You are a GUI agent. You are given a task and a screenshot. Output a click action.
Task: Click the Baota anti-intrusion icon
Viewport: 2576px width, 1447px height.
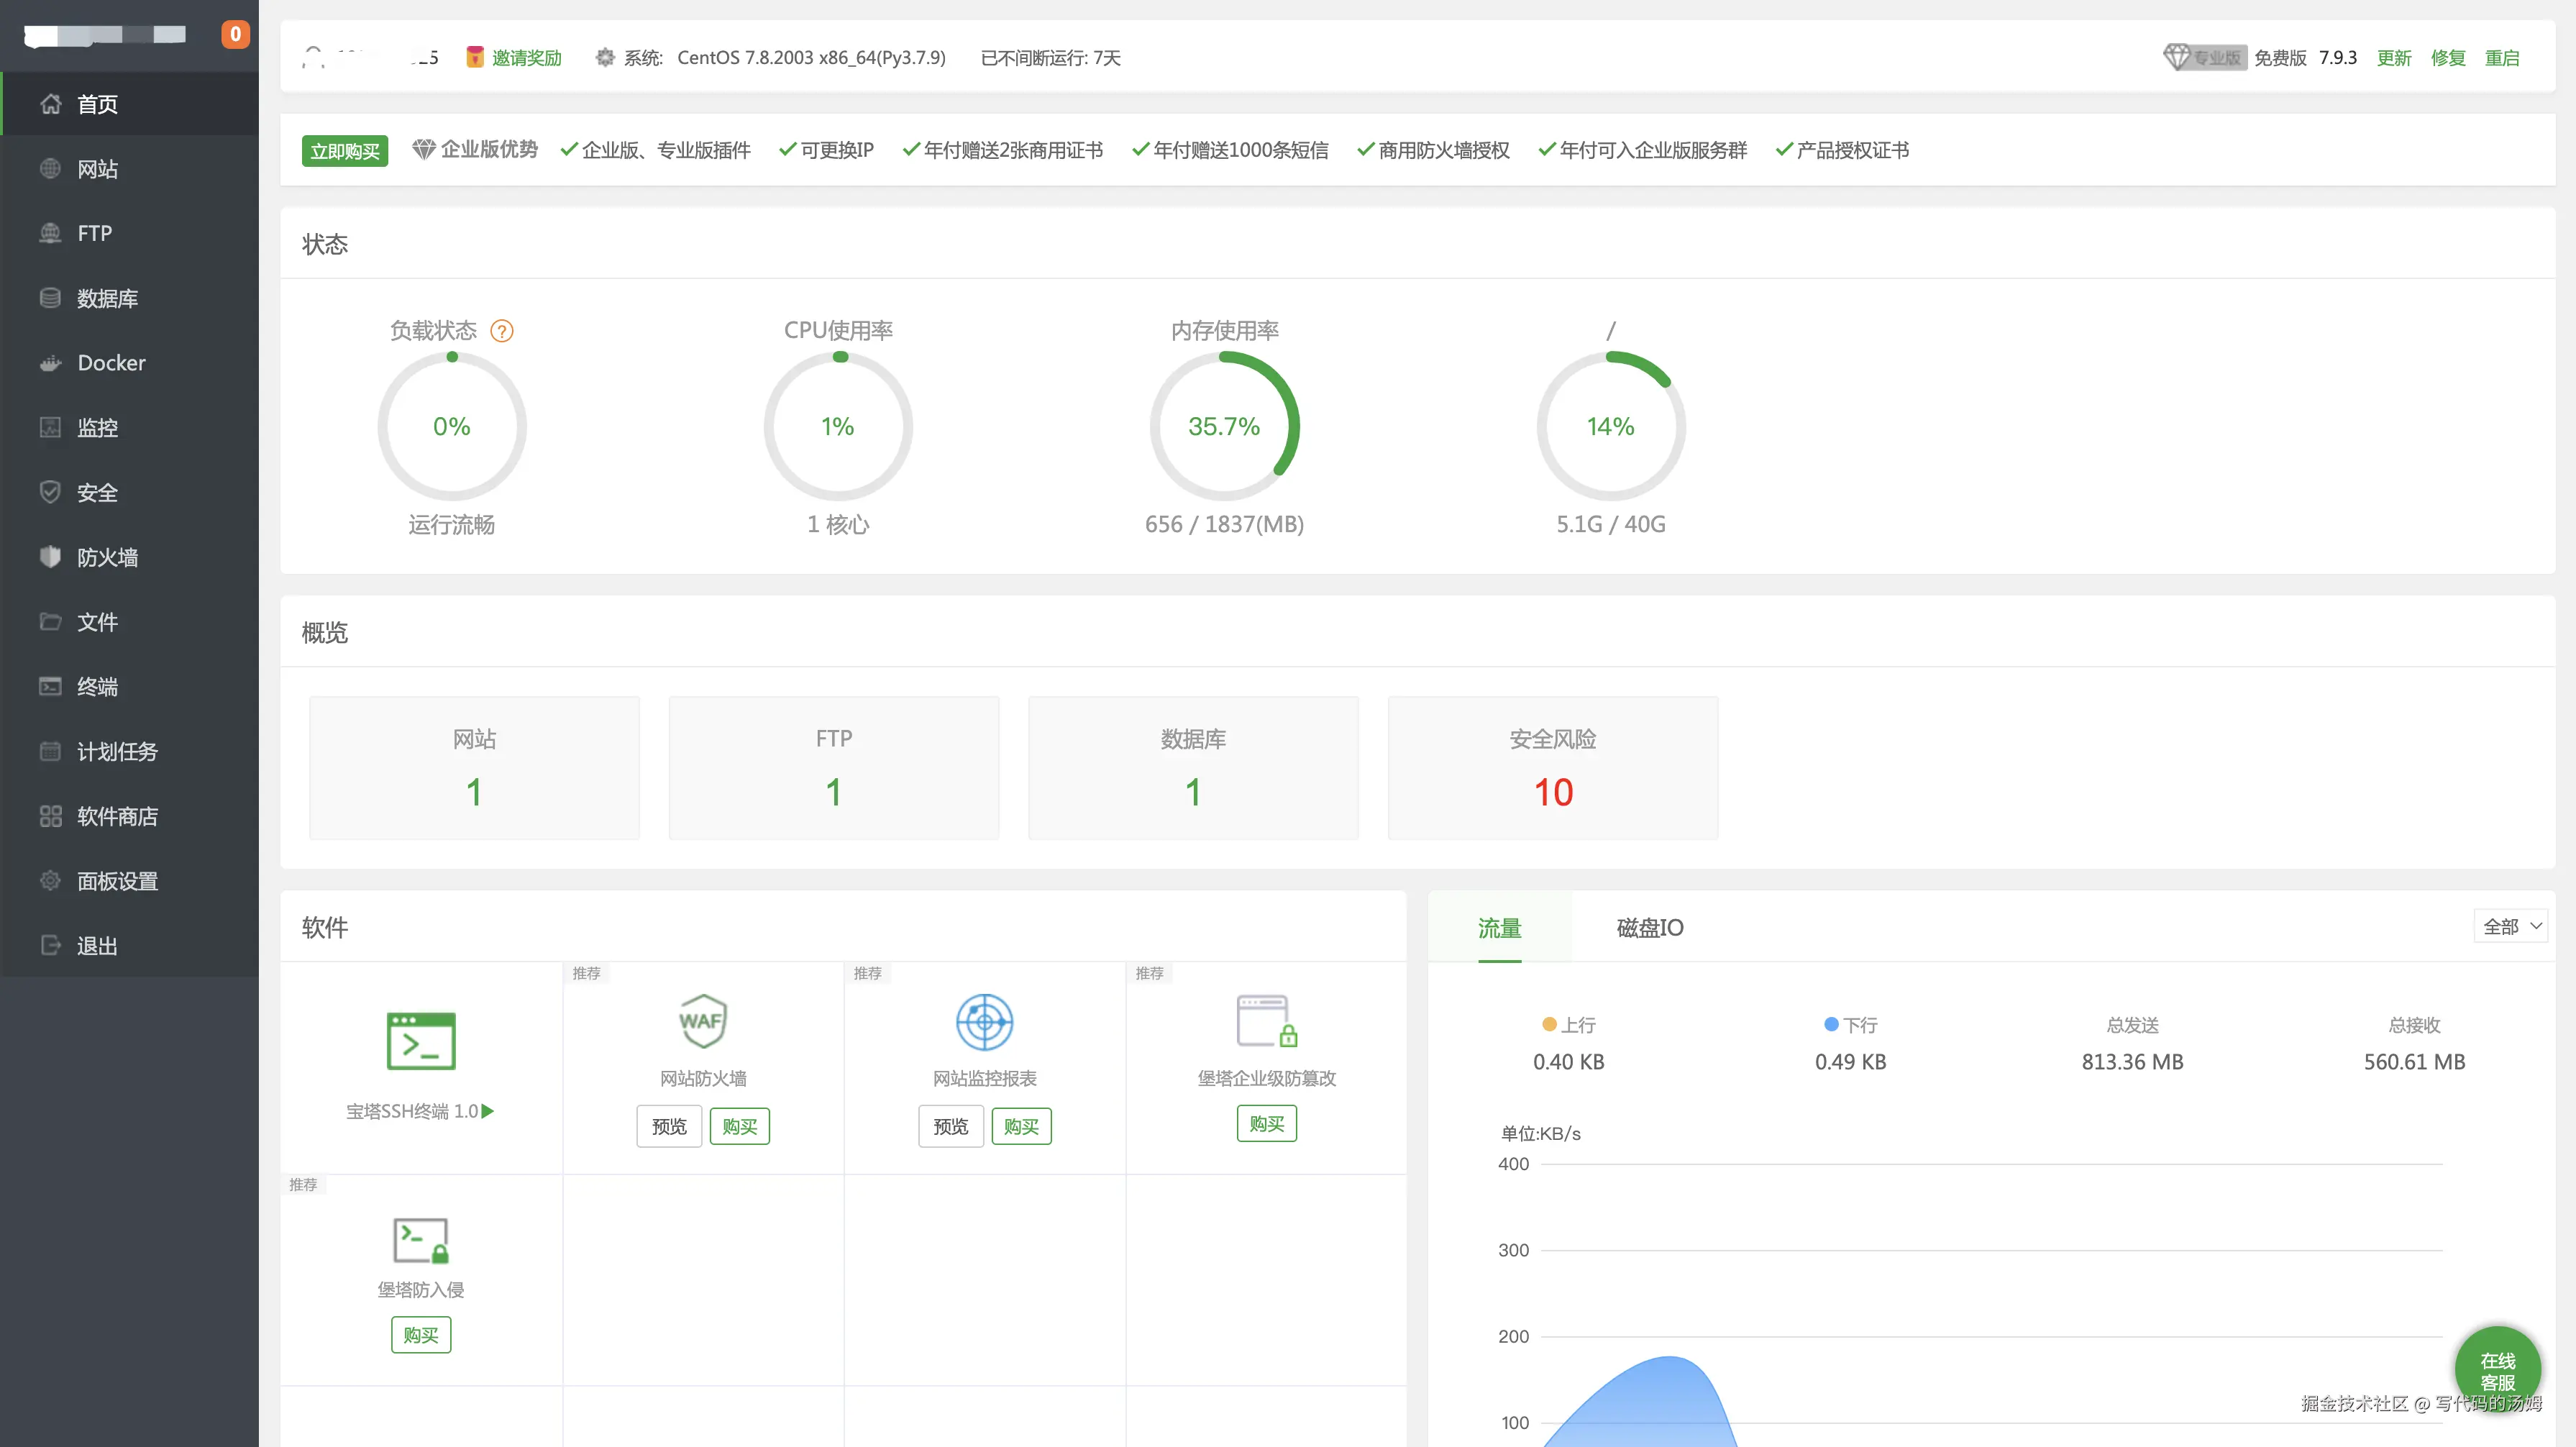coord(420,1240)
